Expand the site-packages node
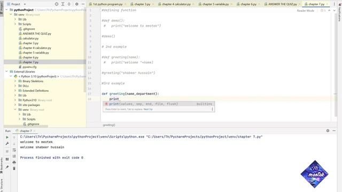The image size is (342, 192). pyautogui.click(x=15, y=105)
